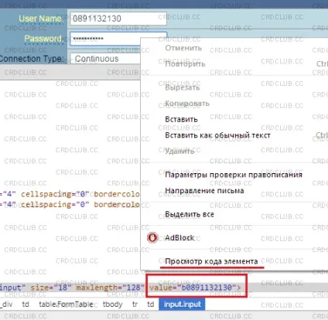Select Вырезать from the context menu

point(182,87)
